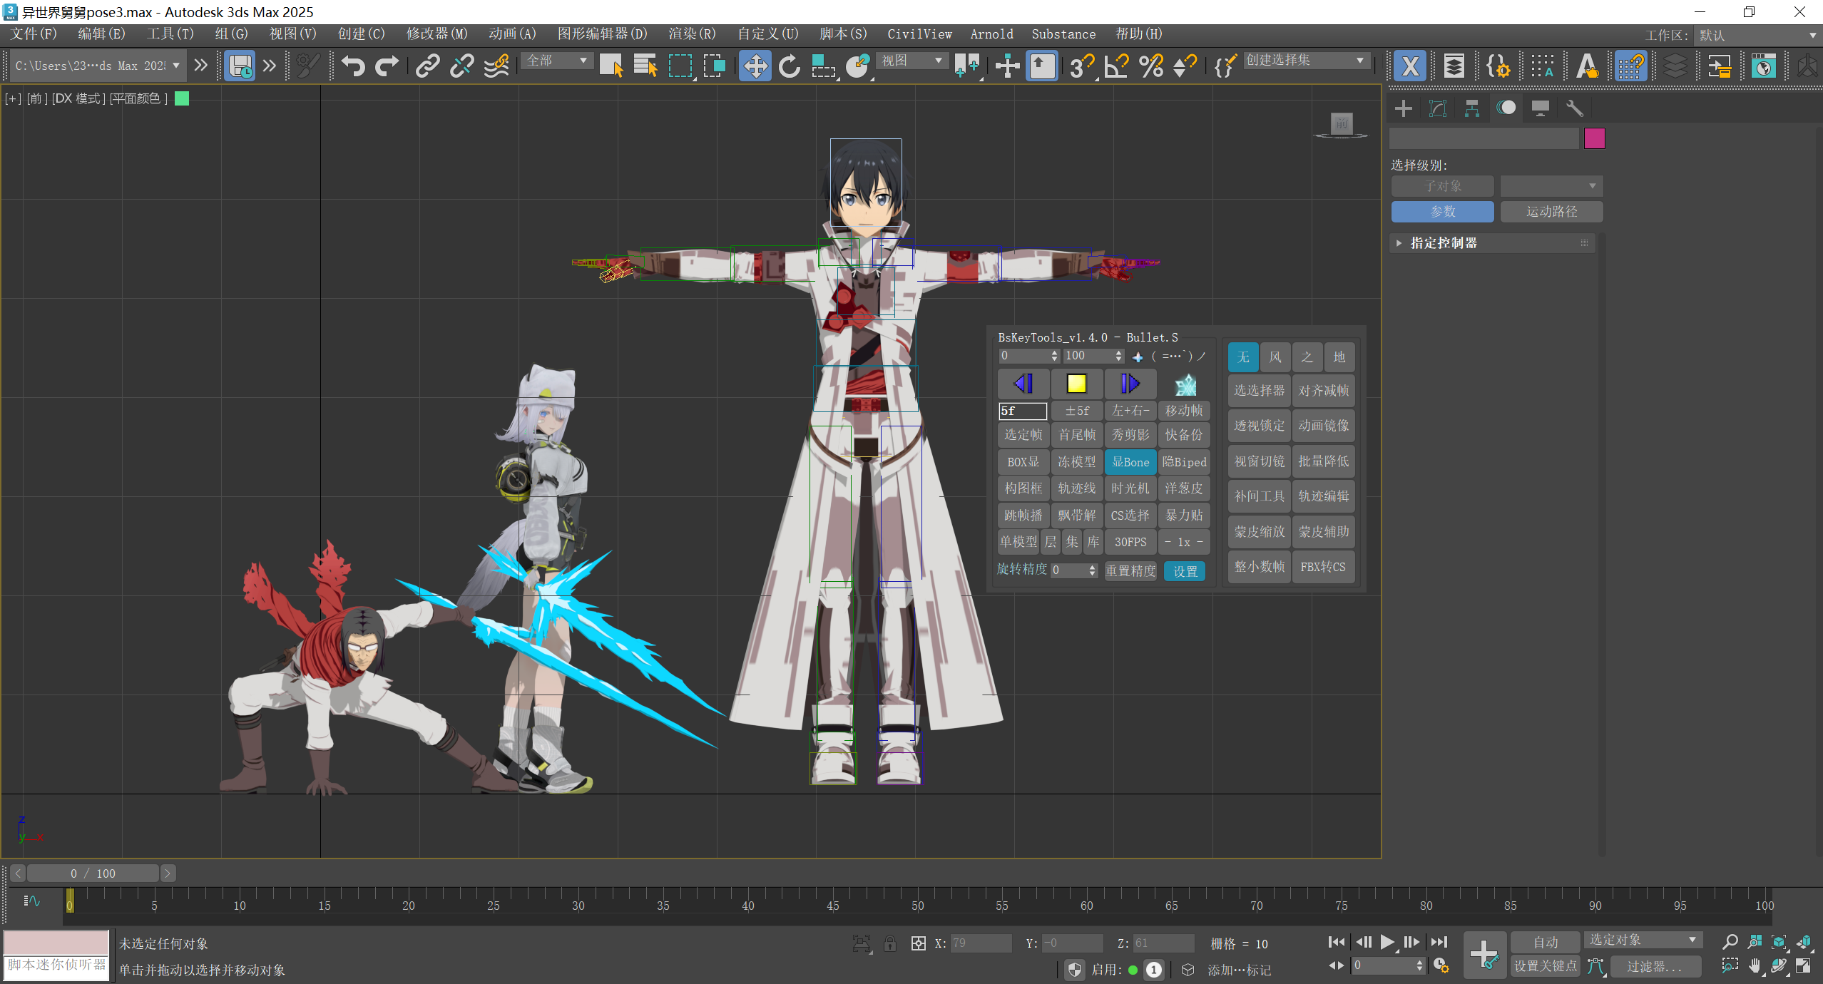This screenshot has width=1823, height=984.
Task: Click the time slider 0 / 100 bar
Action: [x=93, y=873]
